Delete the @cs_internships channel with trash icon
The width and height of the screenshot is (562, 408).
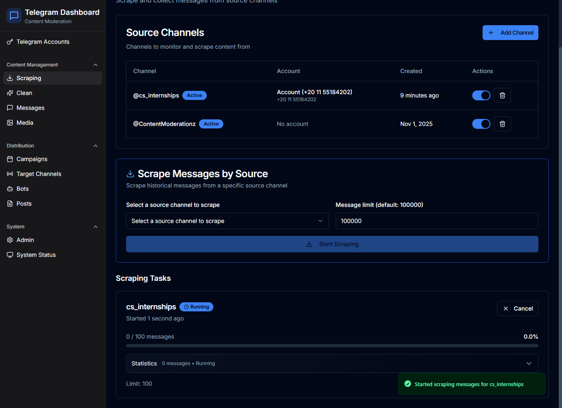502,95
